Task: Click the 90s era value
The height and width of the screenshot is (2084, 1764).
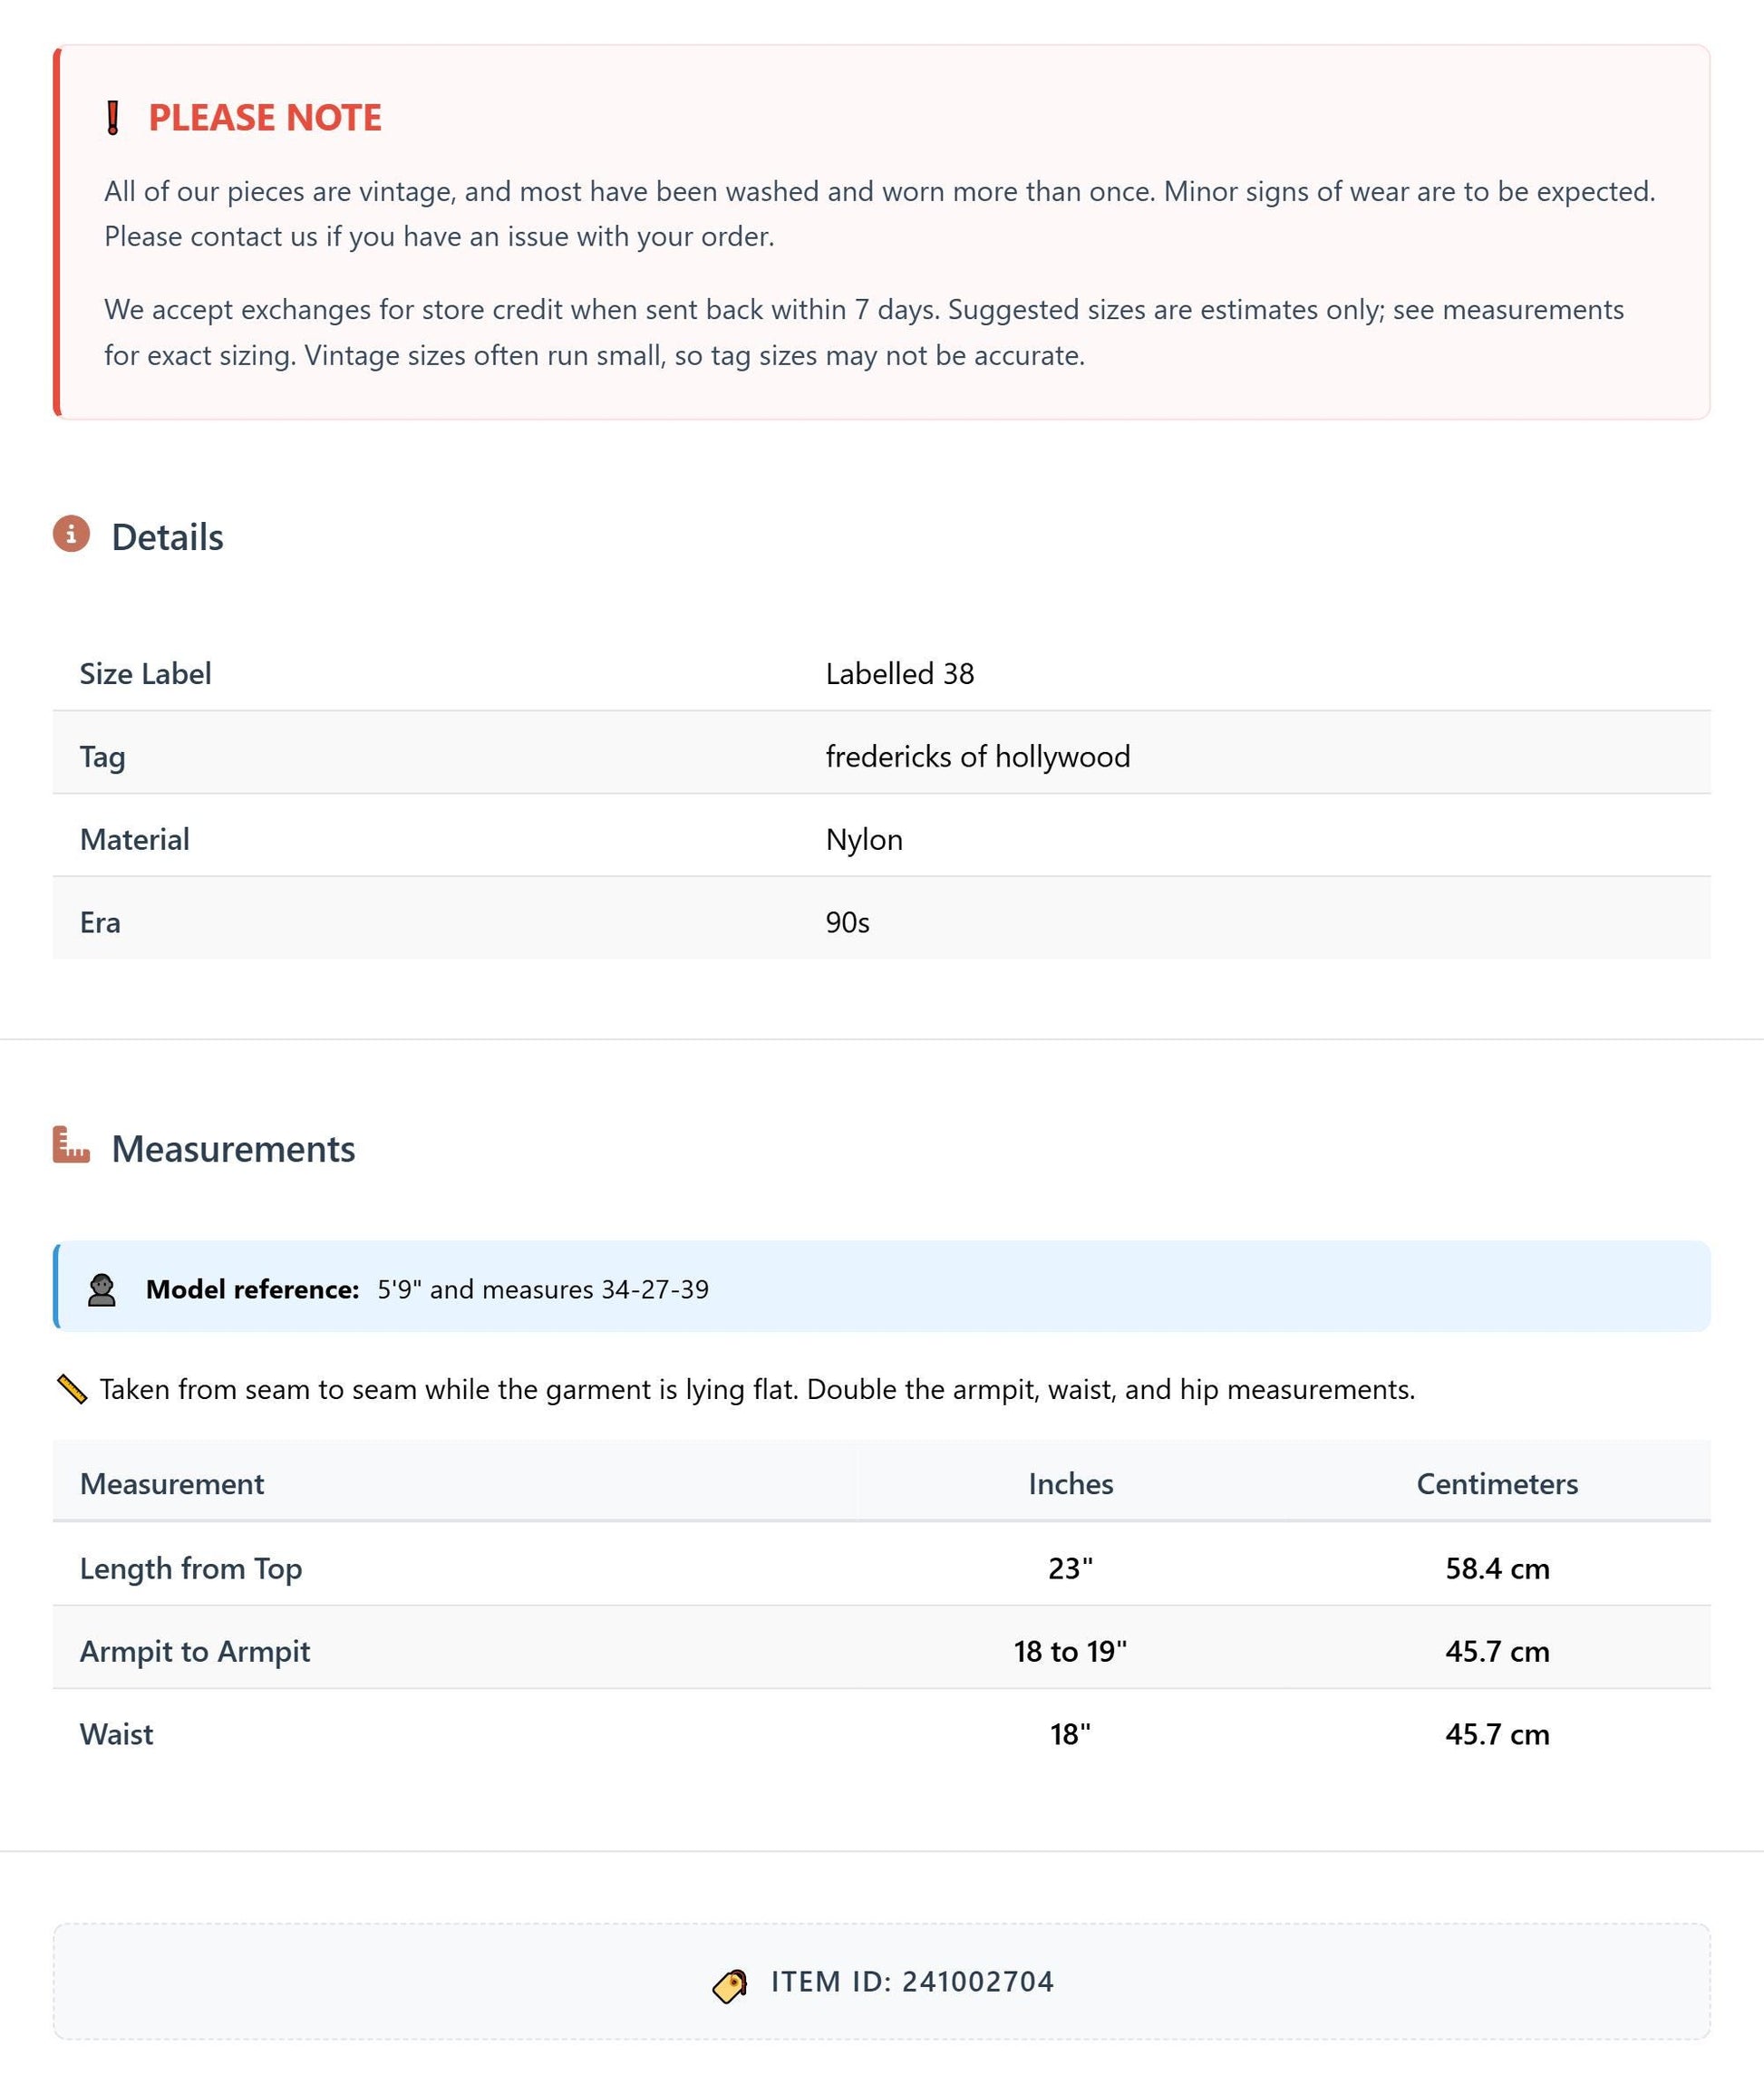Action: click(x=847, y=922)
